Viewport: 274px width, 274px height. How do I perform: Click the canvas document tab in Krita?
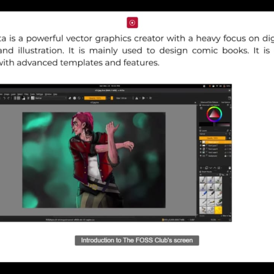point(94,102)
